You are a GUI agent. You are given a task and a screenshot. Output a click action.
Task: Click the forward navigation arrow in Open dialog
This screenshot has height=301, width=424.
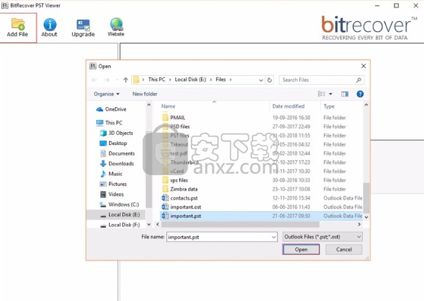(x=107, y=80)
